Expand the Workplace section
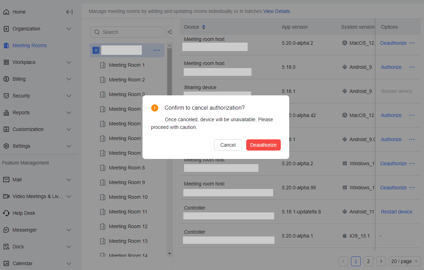The height and width of the screenshot is (270, 424). (x=39, y=62)
